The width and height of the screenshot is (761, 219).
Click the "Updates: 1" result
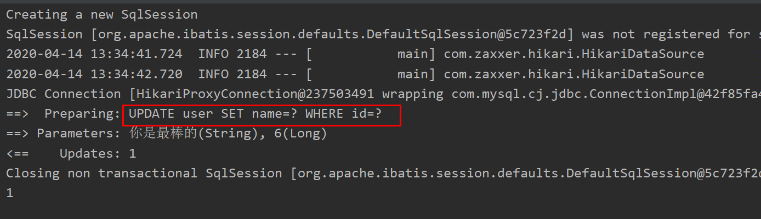point(98,154)
